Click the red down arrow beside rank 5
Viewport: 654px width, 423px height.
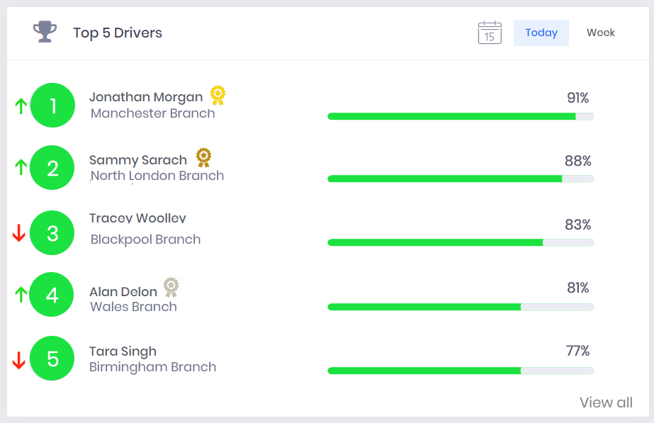tap(18, 361)
